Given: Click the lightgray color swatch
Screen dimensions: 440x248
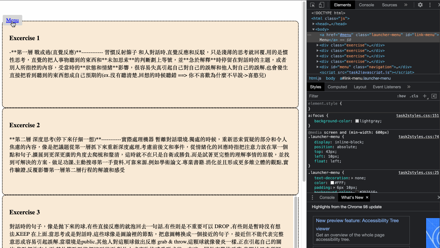Looking at the screenshot, I should (x=357, y=121).
